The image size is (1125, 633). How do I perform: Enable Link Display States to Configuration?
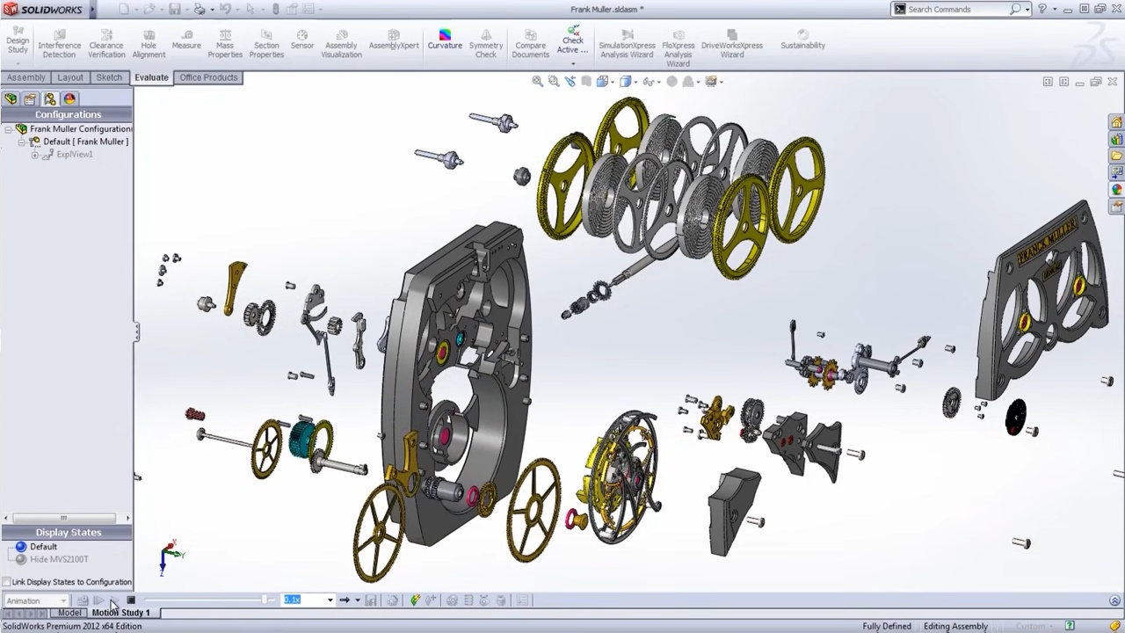click(7, 582)
